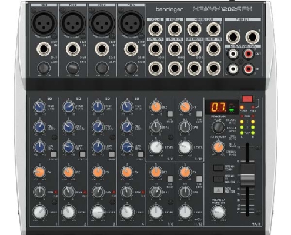Click the white RCA OUT left connector
291x235 pixels.
[x=233, y=53]
